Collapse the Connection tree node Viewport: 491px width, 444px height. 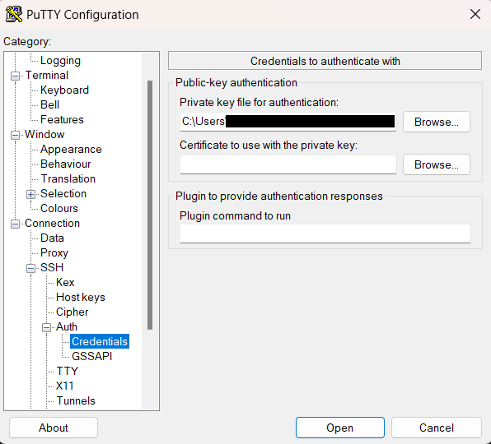coord(15,224)
